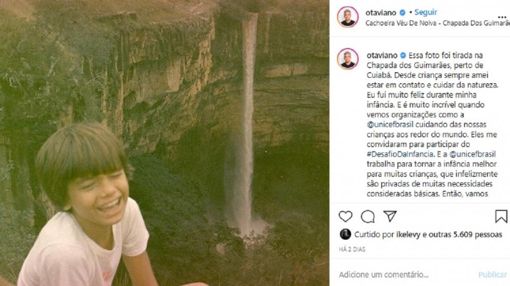510x286 pixels.
Task: Share post with paper plane icon
Action: (x=390, y=216)
